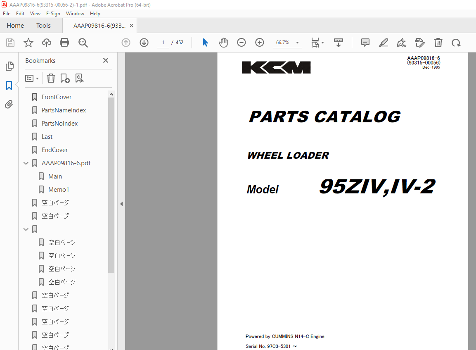Activate the text Selection arrow tool

click(205, 42)
